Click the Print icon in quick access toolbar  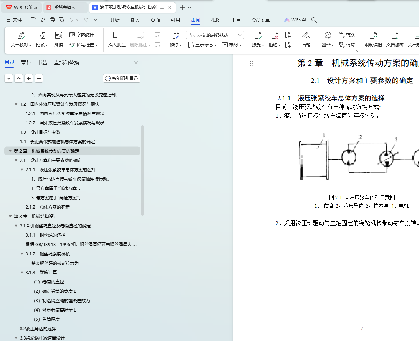pos(52,20)
